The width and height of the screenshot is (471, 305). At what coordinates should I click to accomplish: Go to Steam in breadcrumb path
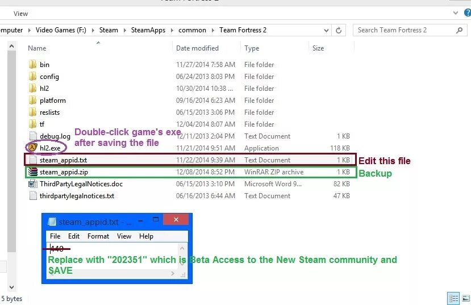pos(109,30)
